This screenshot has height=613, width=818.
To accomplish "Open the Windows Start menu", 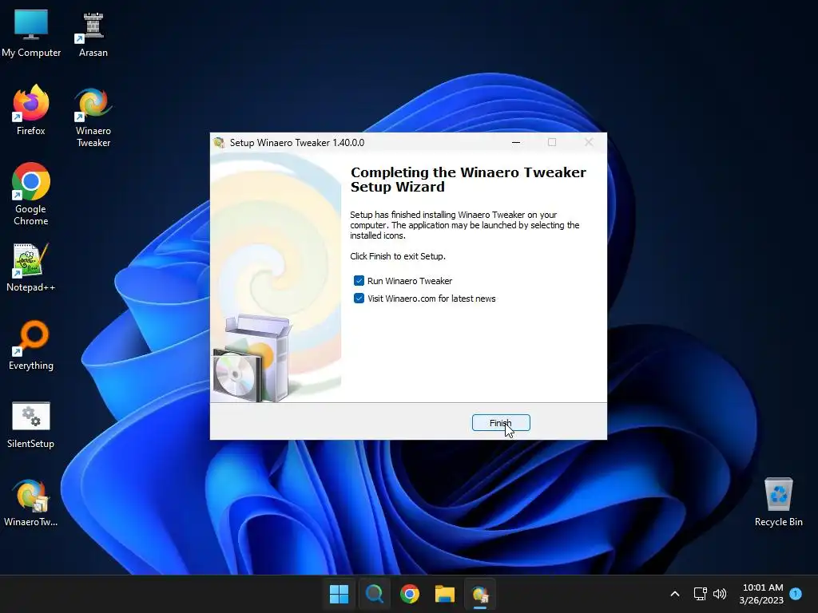I will [339, 594].
